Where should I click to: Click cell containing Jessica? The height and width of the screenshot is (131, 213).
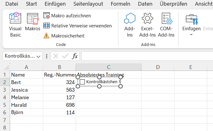tap(20, 90)
